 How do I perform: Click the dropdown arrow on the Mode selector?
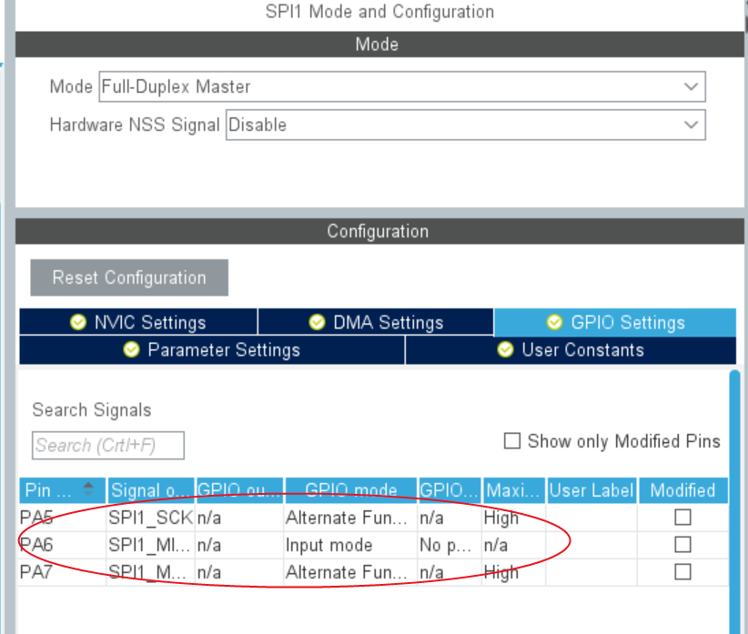pos(693,86)
